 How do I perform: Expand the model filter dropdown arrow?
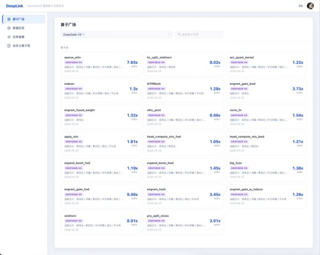point(169,34)
